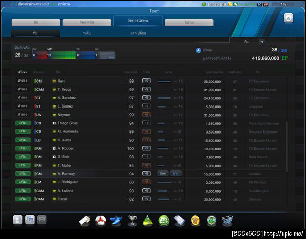Click the ขาย button on Ramsey's row
The width and height of the screenshot is (306, 239).
coord(175,173)
